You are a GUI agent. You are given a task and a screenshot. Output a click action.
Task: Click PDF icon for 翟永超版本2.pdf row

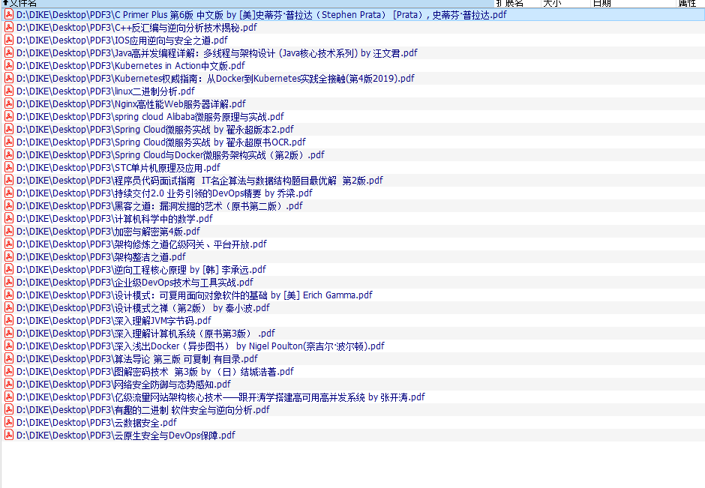(x=8, y=129)
